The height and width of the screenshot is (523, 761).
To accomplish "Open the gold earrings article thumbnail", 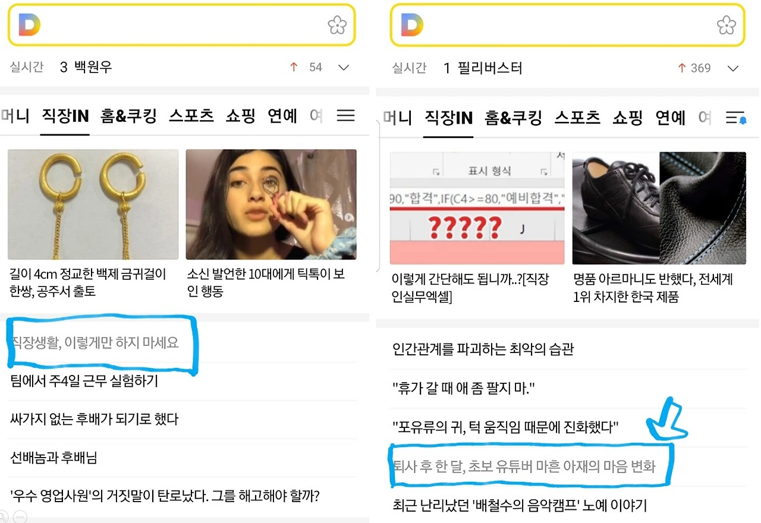I will pos(93,204).
